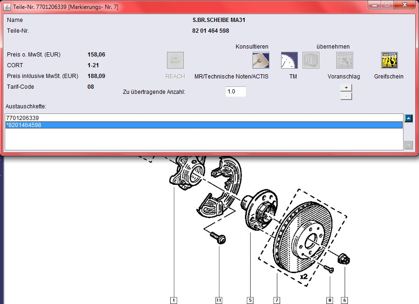Click the greyed REACH icon
419x304 pixels.
pyautogui.click(x=175, y=60)
